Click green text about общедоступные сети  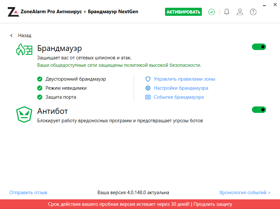click(x=119, y=65)
